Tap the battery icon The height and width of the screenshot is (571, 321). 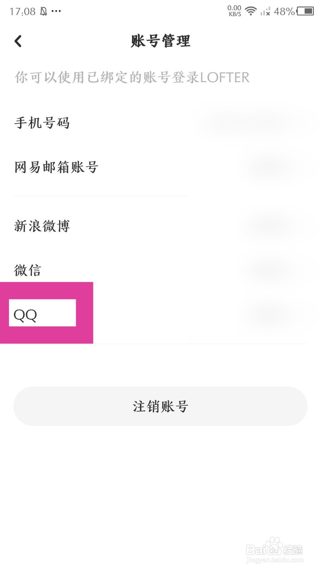tap(305, 11)
